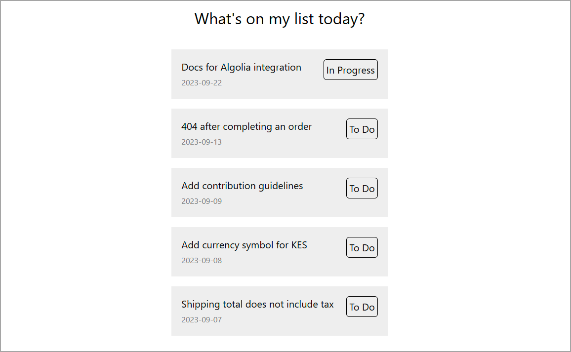
Task: Click date under Add contribution guidelines
Action: (x=202, y=201)
